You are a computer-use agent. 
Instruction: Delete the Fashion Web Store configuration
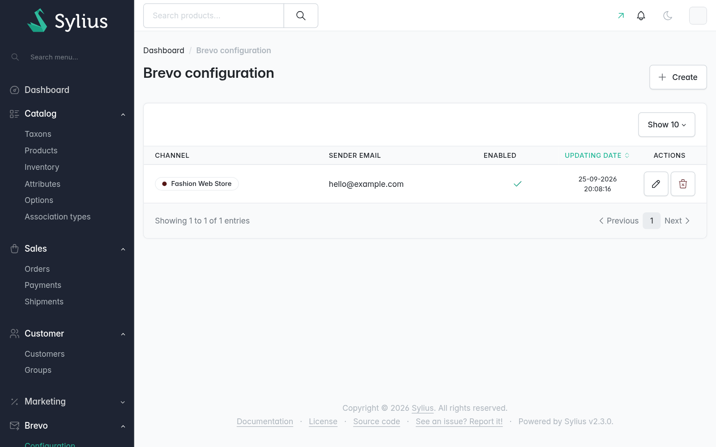[683, 184]
